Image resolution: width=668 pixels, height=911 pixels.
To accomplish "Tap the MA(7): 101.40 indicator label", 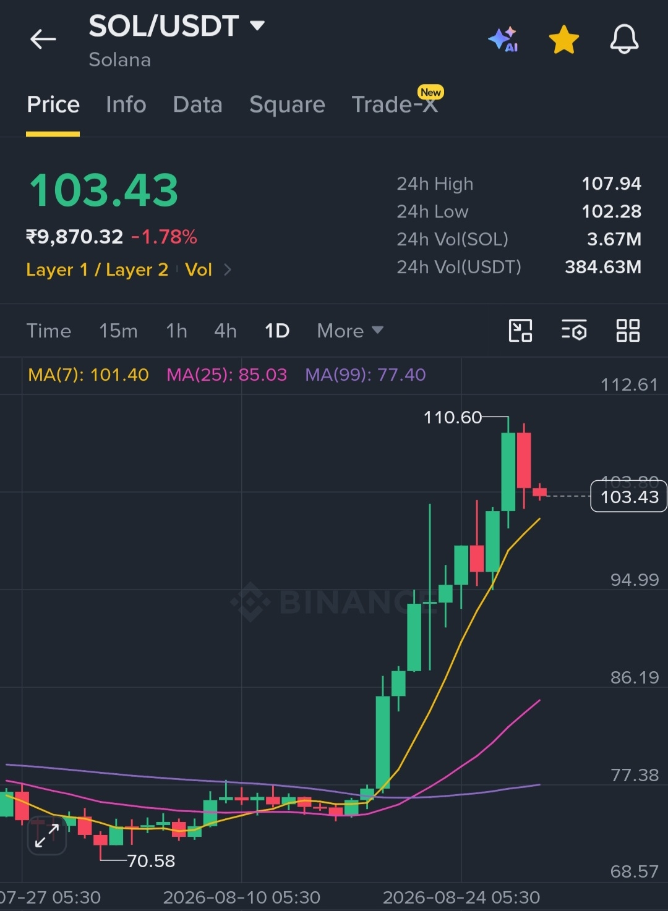I will click(88, 375).
